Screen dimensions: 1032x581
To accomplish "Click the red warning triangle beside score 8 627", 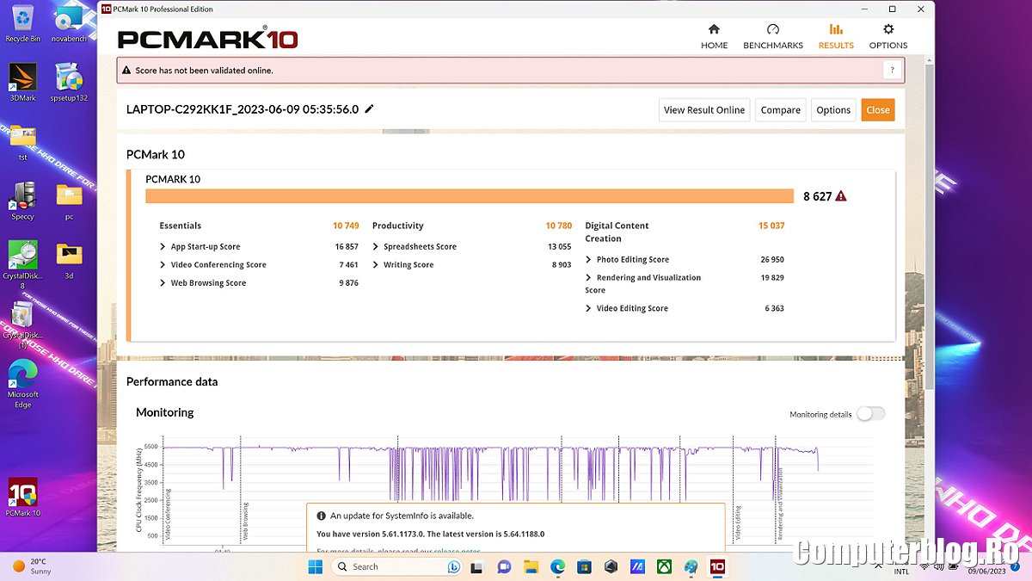I will click(x=841, y=196).
